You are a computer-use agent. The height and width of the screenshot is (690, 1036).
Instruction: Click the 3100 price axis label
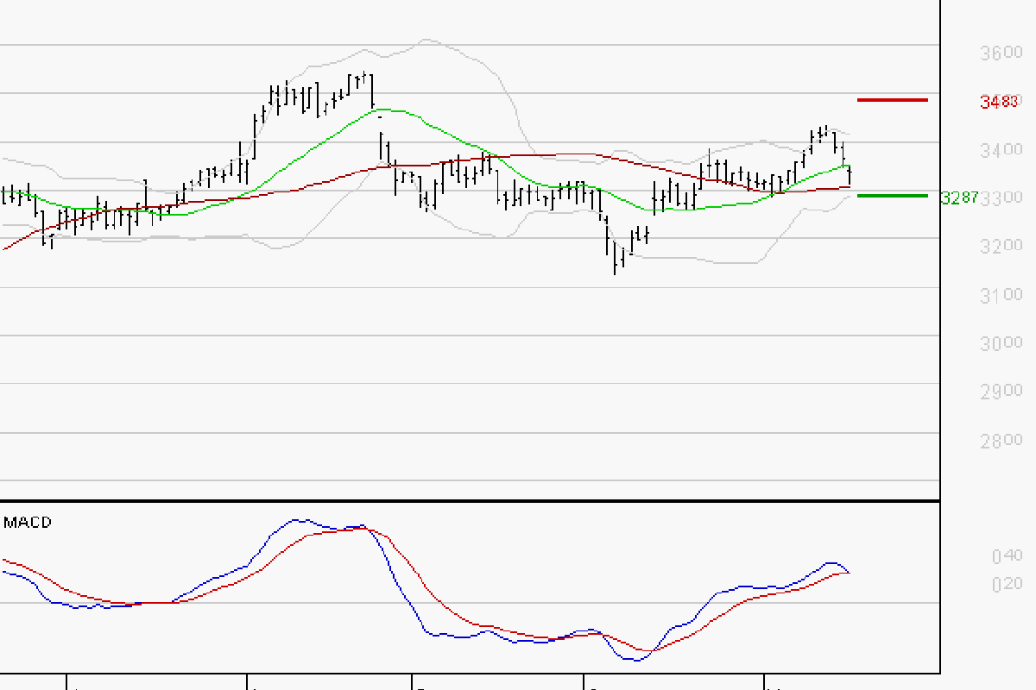[x=1001, y=296]
